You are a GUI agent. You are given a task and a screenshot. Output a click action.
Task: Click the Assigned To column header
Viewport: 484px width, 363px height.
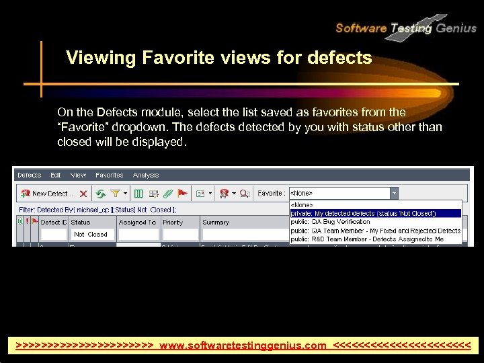(138, 223)
